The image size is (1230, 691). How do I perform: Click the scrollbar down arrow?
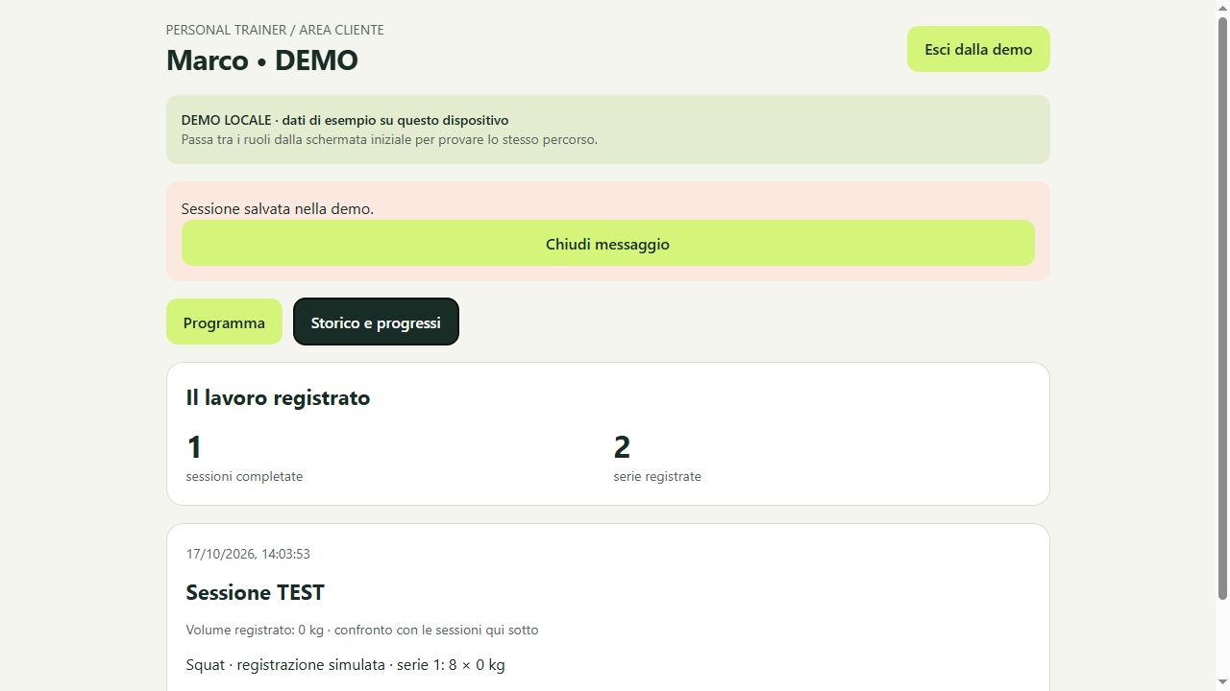coord(1222,683)
